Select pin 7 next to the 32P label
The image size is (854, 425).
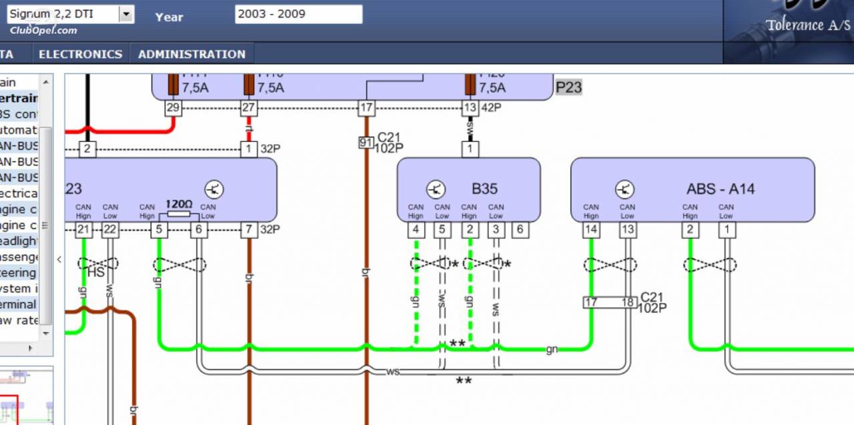tap(249, 230)
